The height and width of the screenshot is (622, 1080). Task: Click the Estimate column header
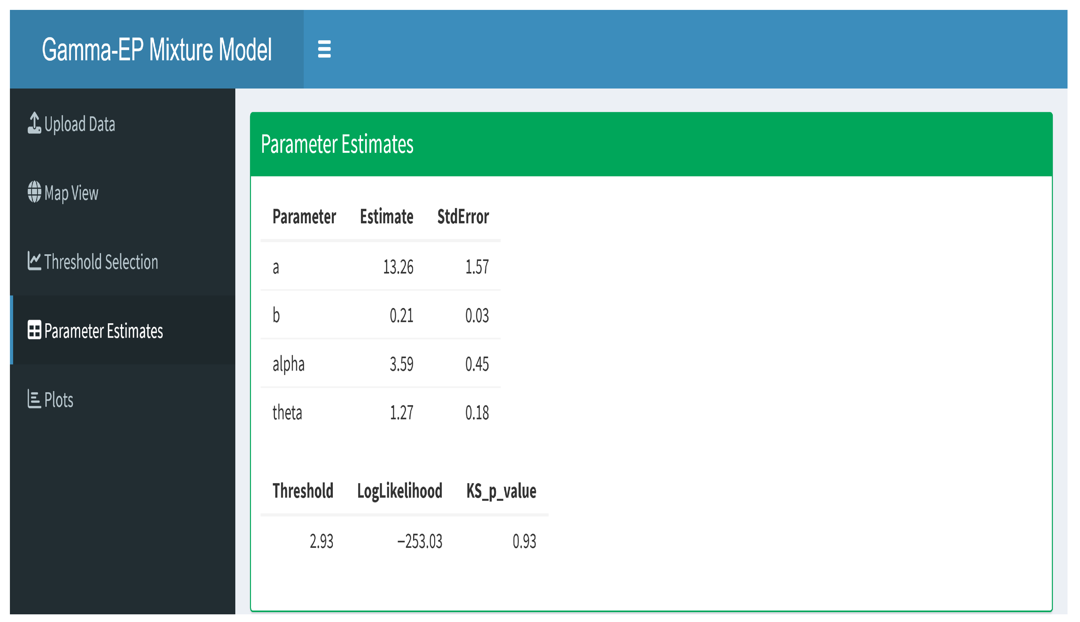[387, 217]
